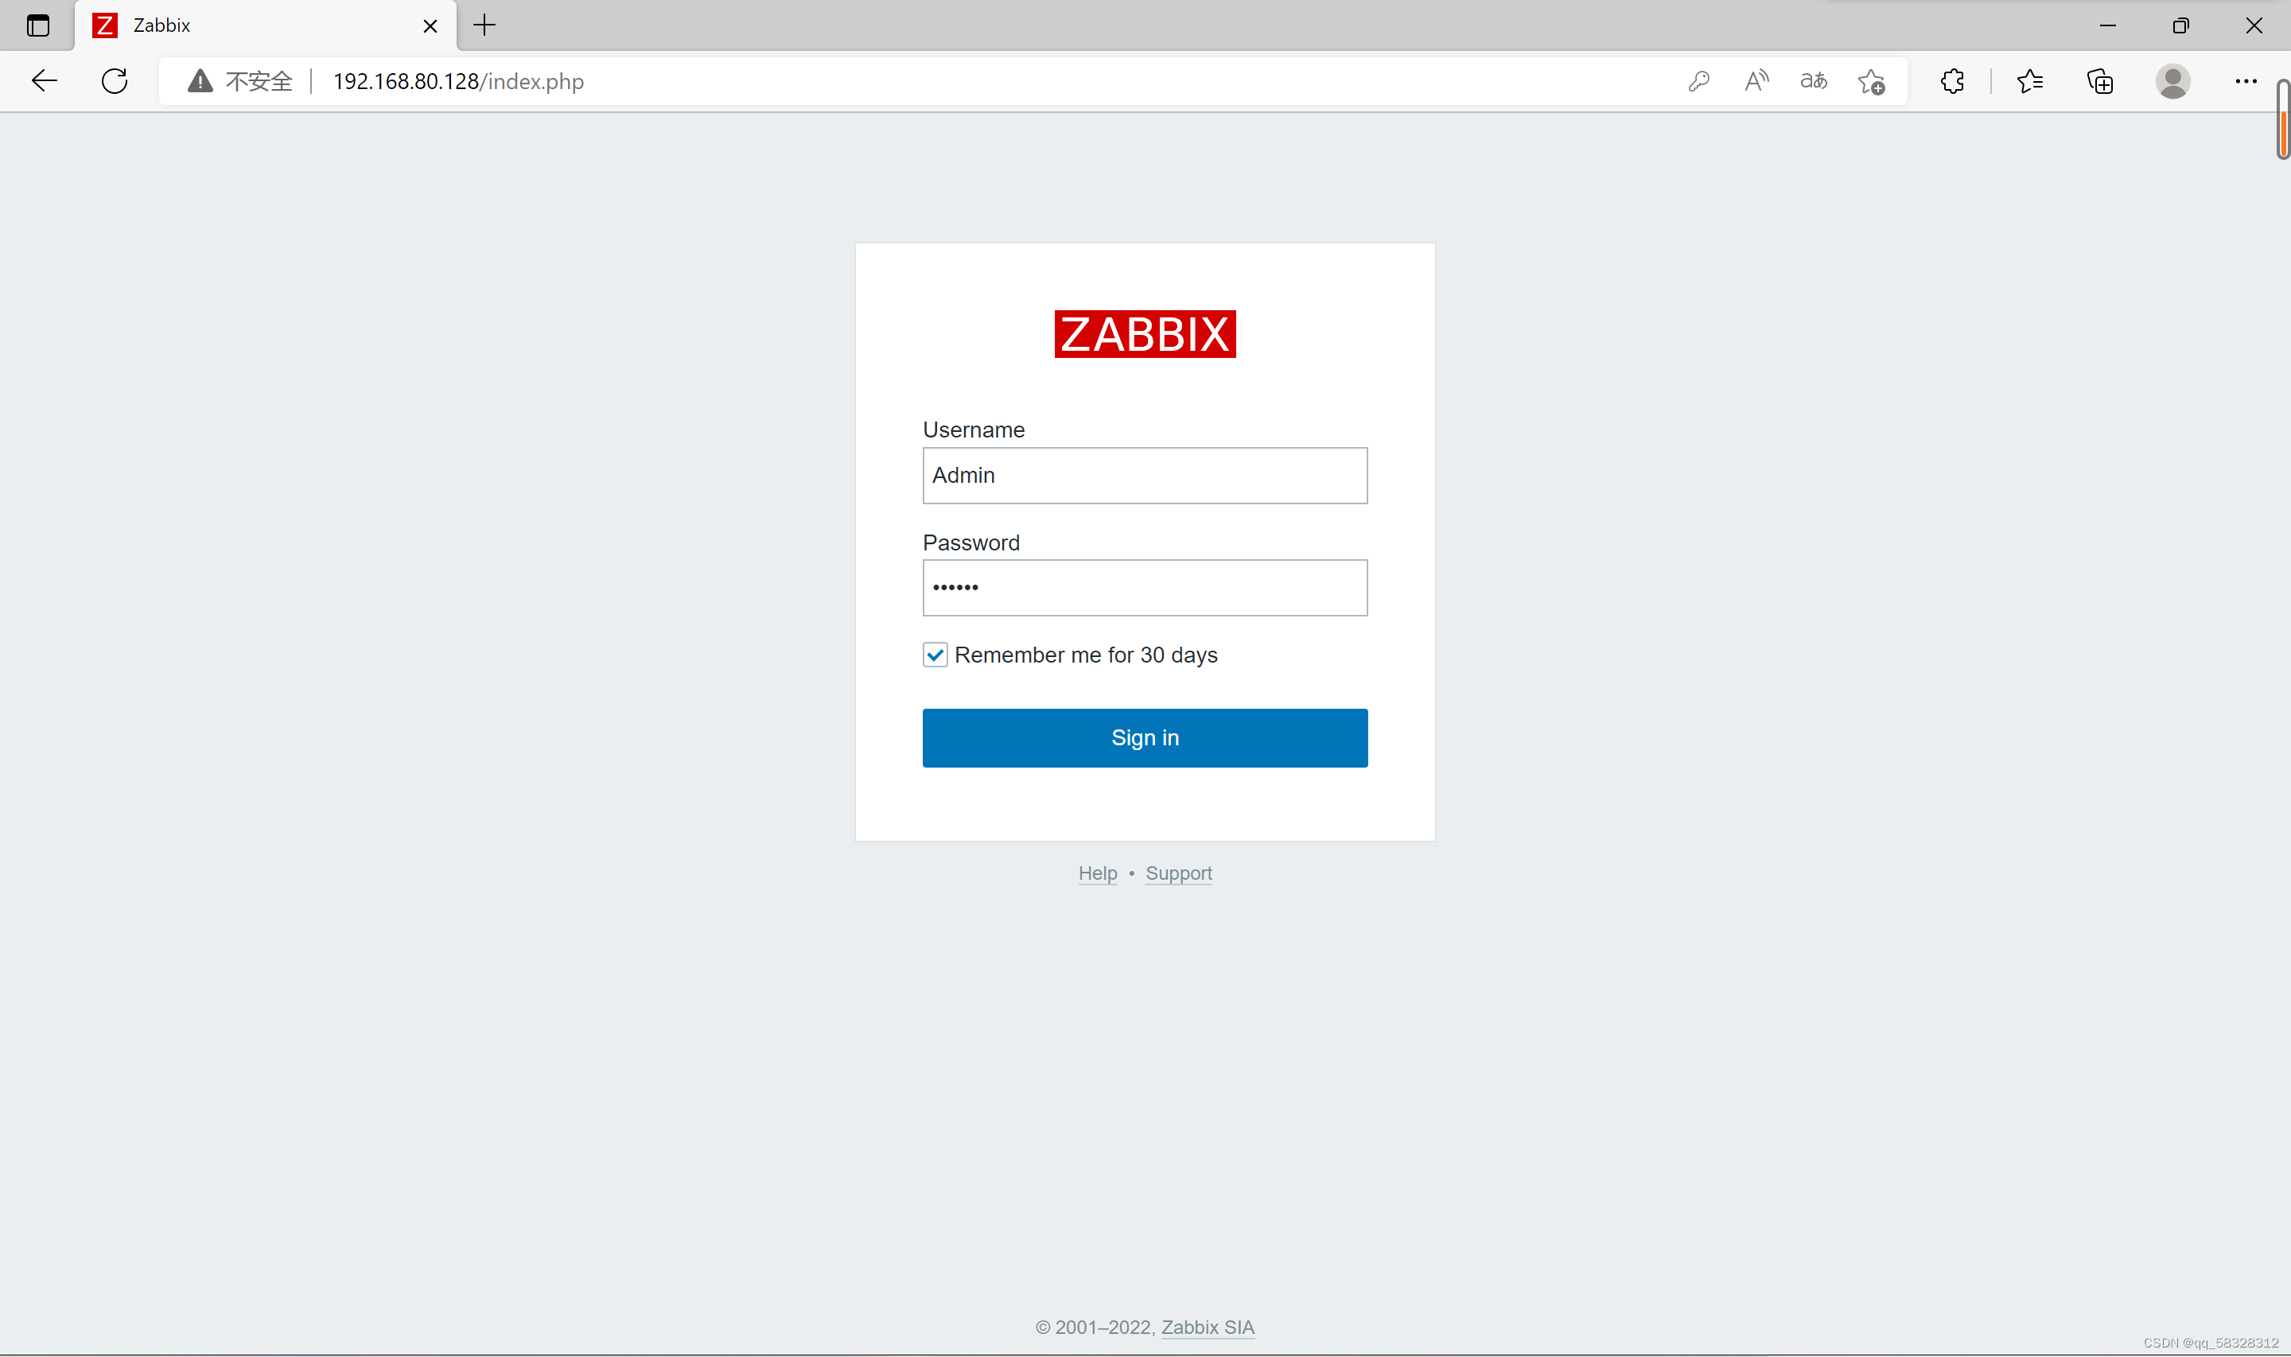
Task: Toggle vertical tabs icon in tab bar
Action: click(x=37, y=25)
